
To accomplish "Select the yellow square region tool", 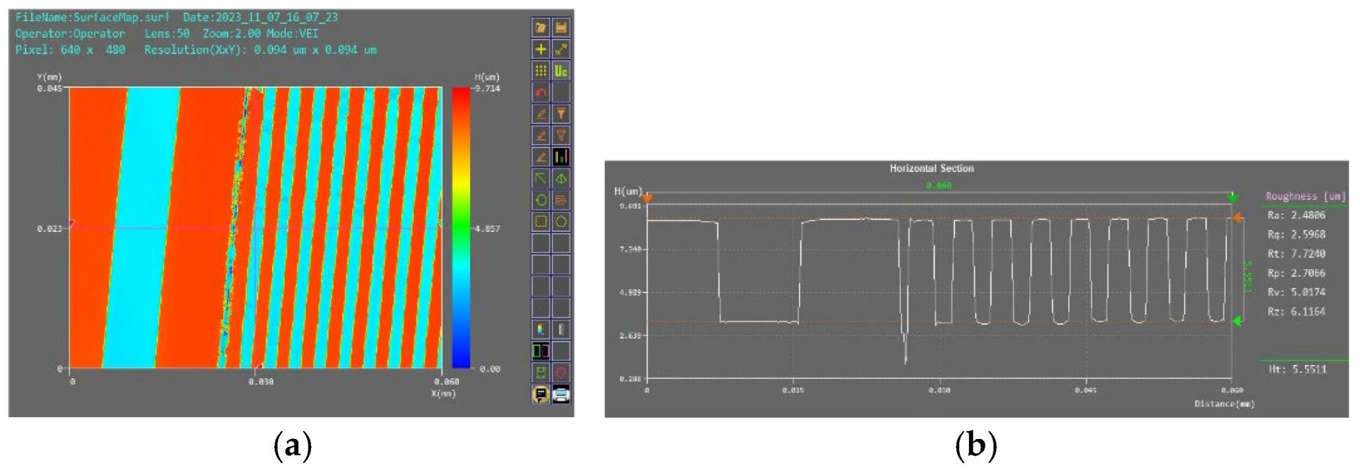I will point(541,221).
